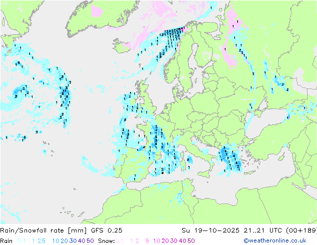The width and height of the screenshot is (317, 245).
Task: Select the Snow legend value 5
Action: pos(147,241)
